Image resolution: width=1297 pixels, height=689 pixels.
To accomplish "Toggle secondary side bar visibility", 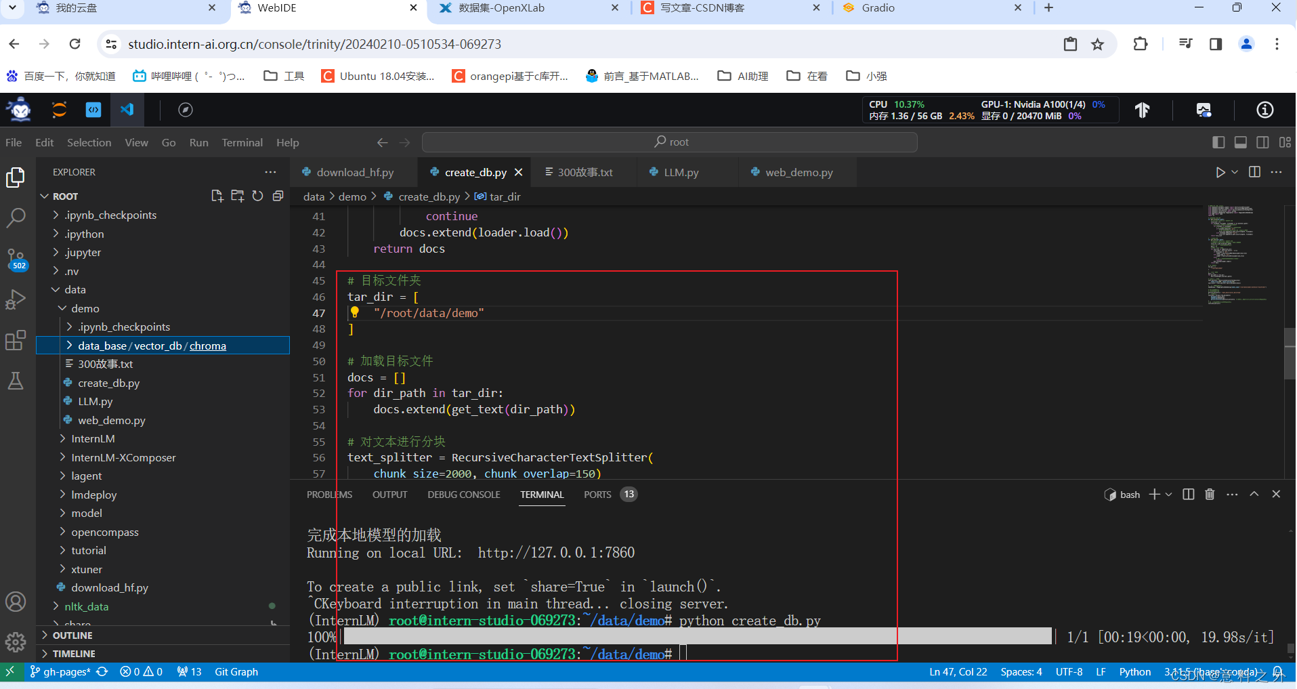I will (1262, 142).
